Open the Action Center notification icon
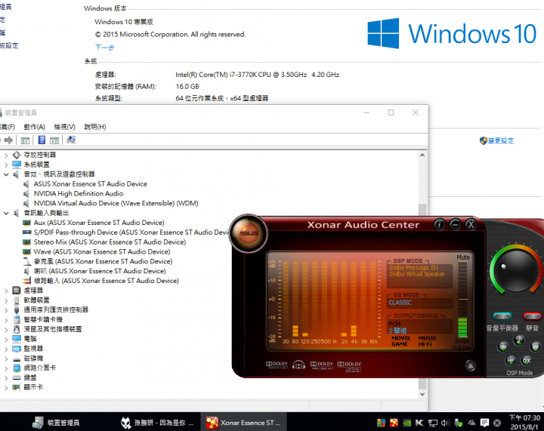Screen dimensions: 544x431 click(x=484, y=423)
